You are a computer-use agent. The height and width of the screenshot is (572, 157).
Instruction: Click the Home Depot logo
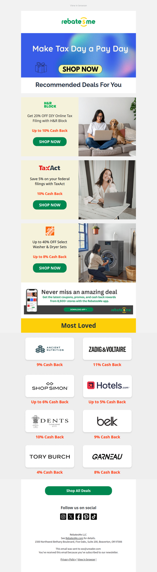(x=50, y=231)
